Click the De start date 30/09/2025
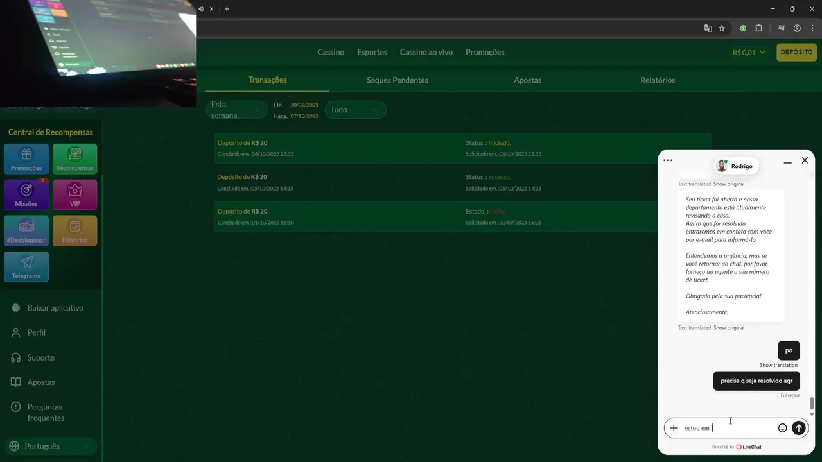 pos(304,105)
